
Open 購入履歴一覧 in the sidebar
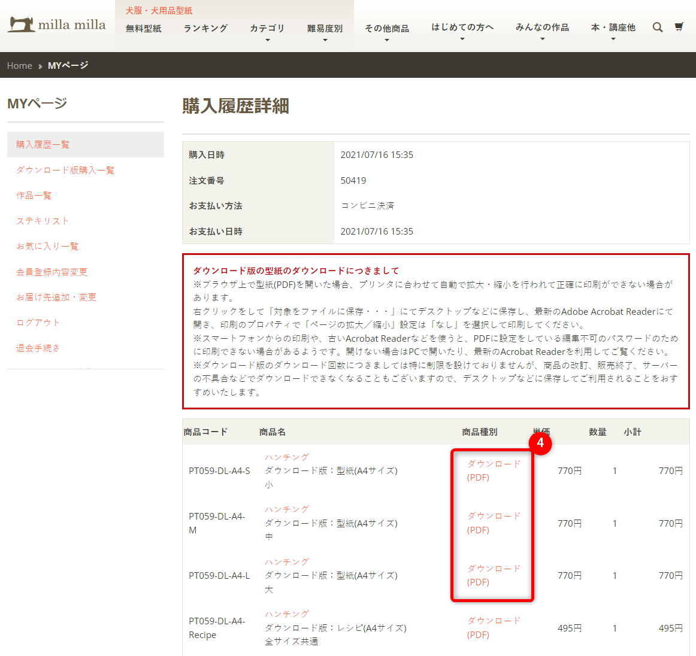(43, 145)
